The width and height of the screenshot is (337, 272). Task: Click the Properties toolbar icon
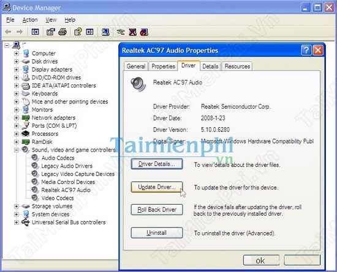click(51, 32)
